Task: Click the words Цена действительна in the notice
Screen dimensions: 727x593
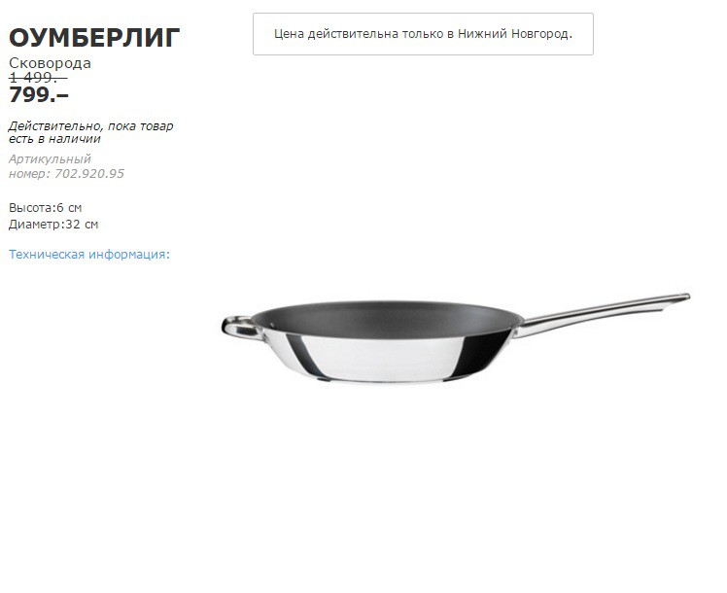Action: 335,34
